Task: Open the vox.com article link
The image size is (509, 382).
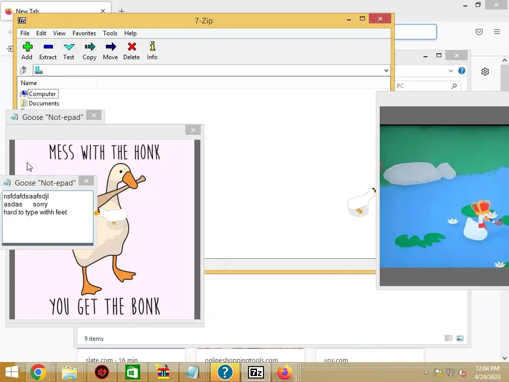Action: tap(336, 360)
